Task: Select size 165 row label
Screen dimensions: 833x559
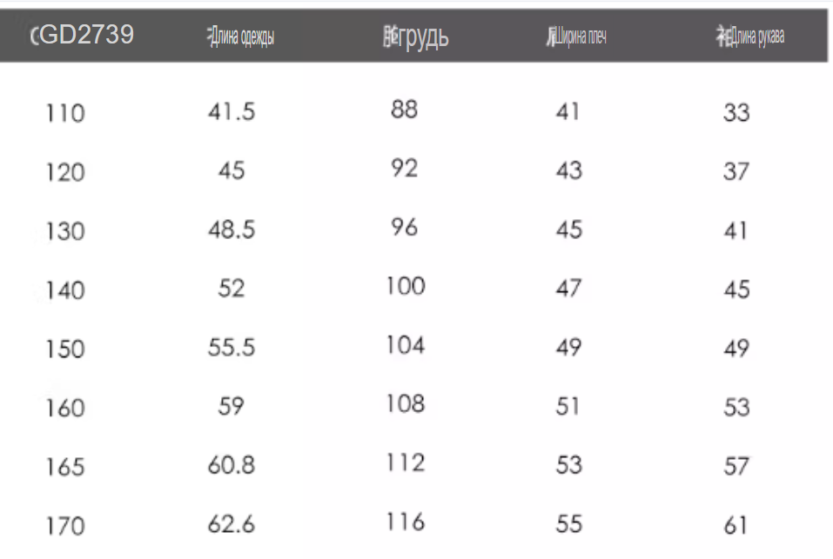Action: [x=65, y=467]
